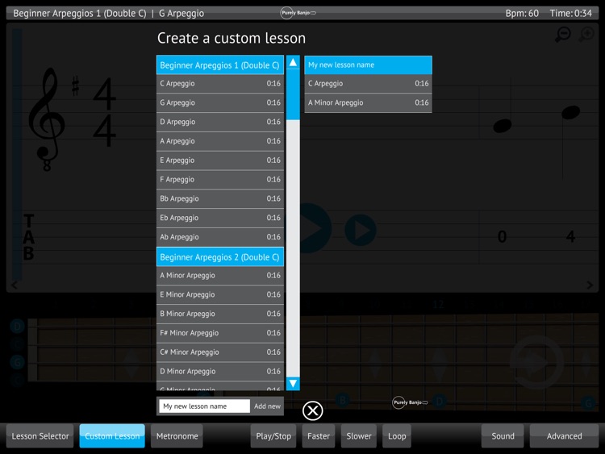Screen dimensions: 605x454
Task: Select the Beginner Arpeggios 2 (Double C) header
Action: (220, 257)
